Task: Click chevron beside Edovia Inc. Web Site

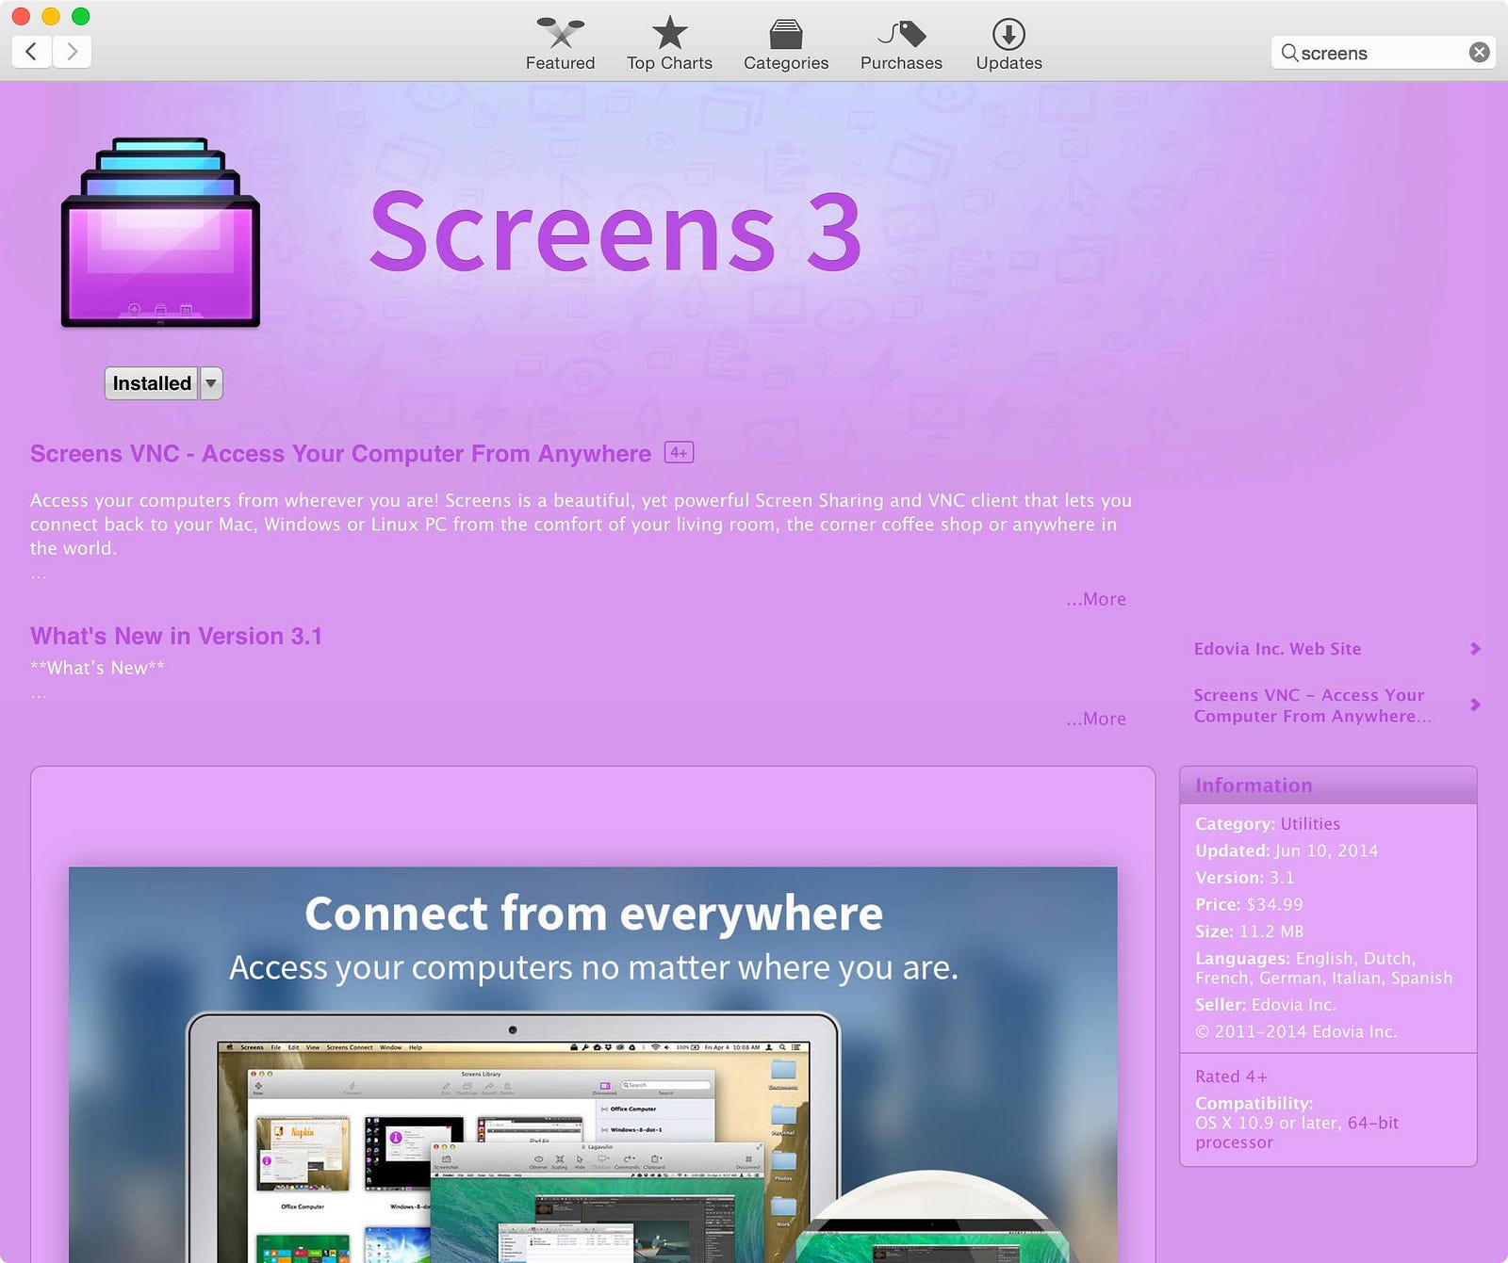Action: tap(1475, 649)
